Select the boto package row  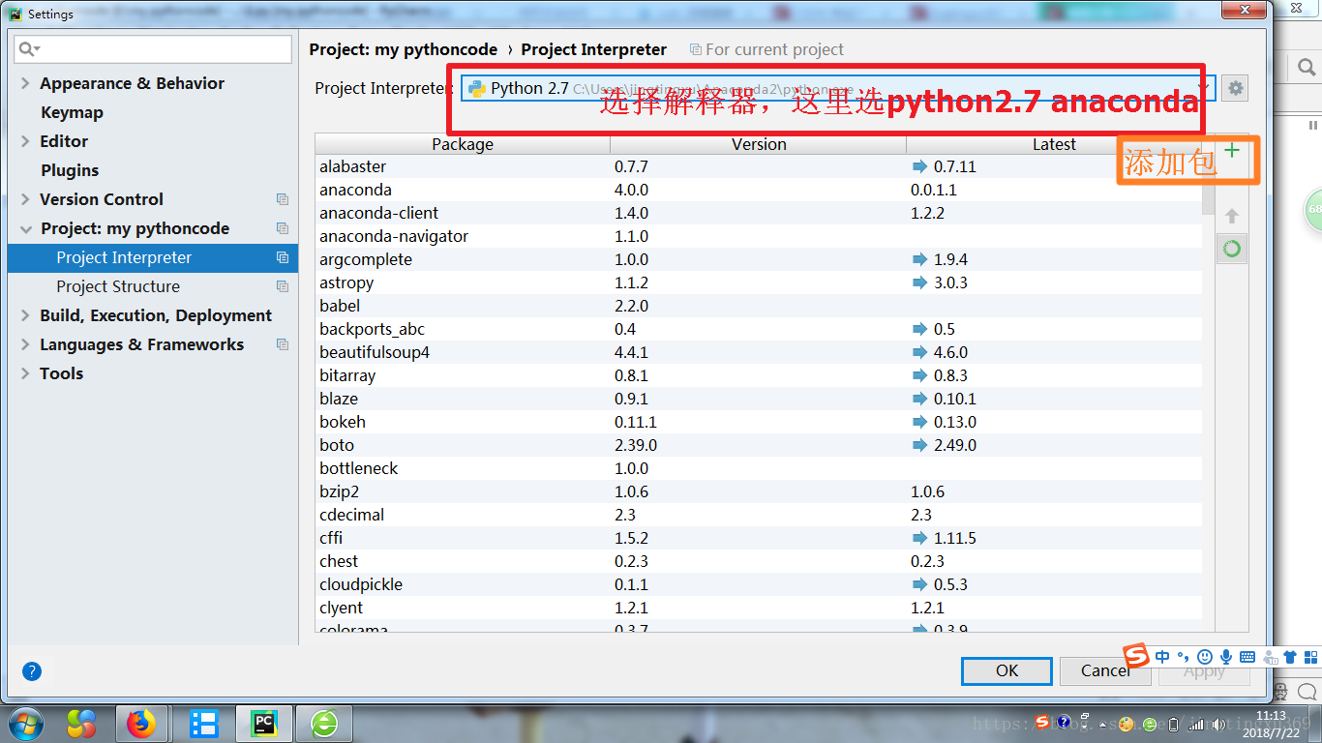tap(759, 445)
